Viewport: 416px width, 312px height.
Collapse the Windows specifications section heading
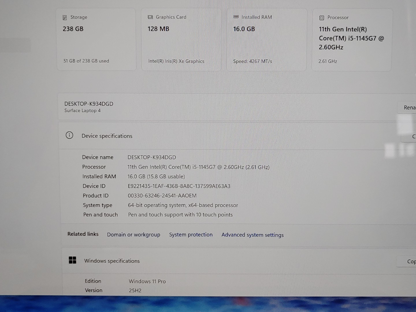point(112,261)
